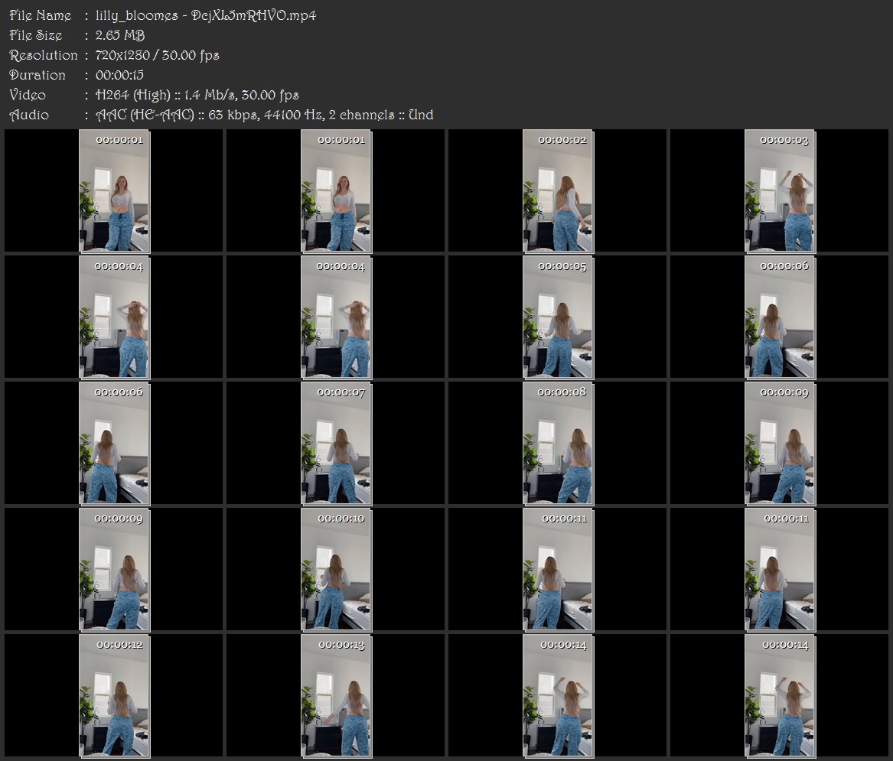Open the 00:00:08 video frame
The image size is (893, 761).
(558, 444)
